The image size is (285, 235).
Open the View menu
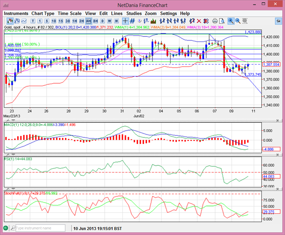tap(90, 13)
